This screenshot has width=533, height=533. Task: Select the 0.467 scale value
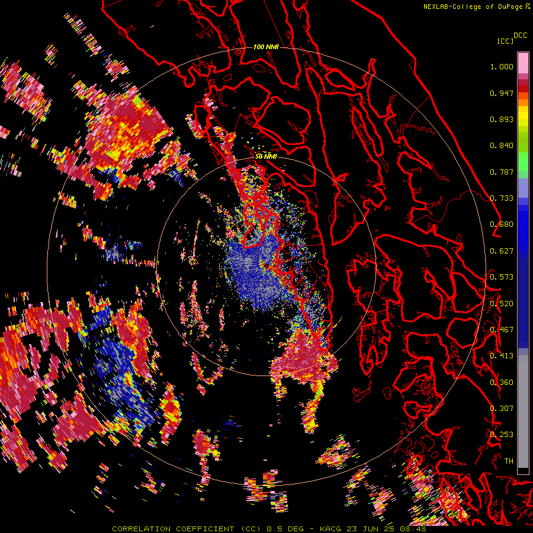pyautogui.click(x=502, y=330)
